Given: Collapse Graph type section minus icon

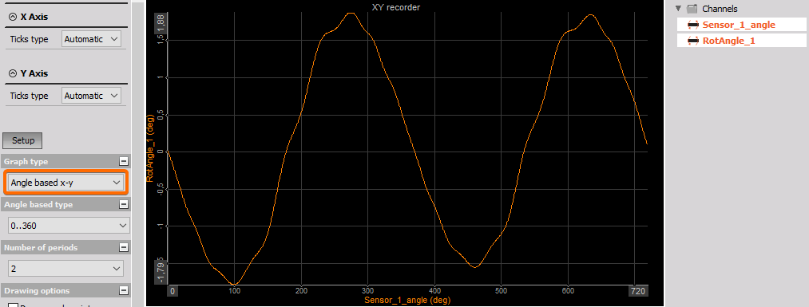Looking at the screenshot, I should coord(123,161).
